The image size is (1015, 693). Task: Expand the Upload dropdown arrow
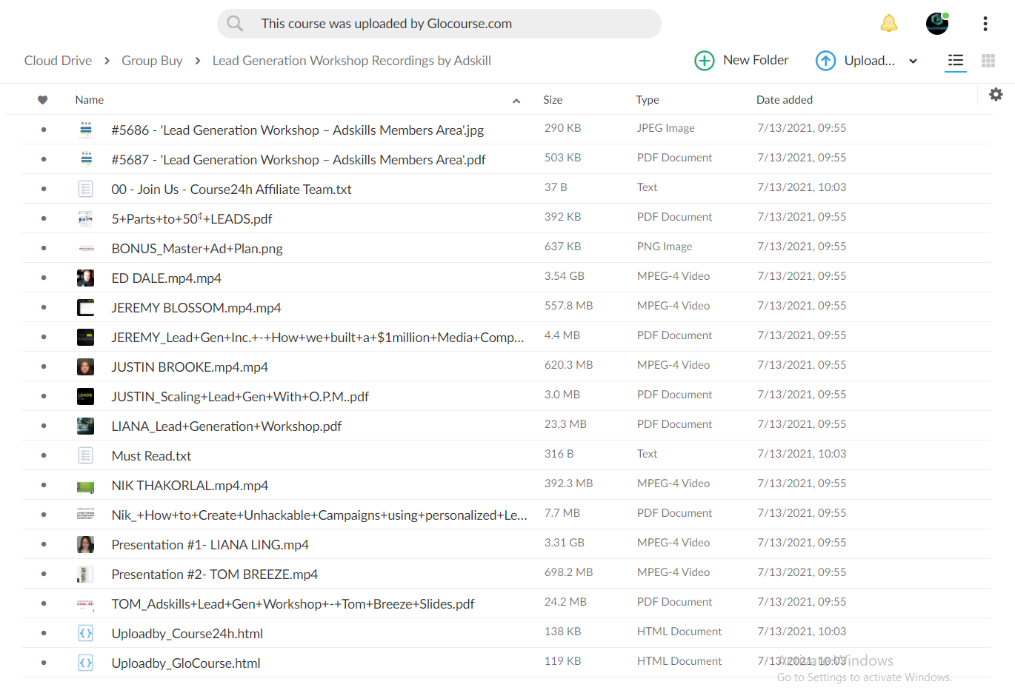[x=913, y=61]
